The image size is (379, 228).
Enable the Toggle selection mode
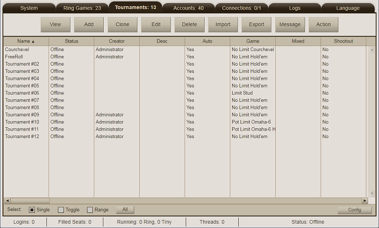[61, 210]
